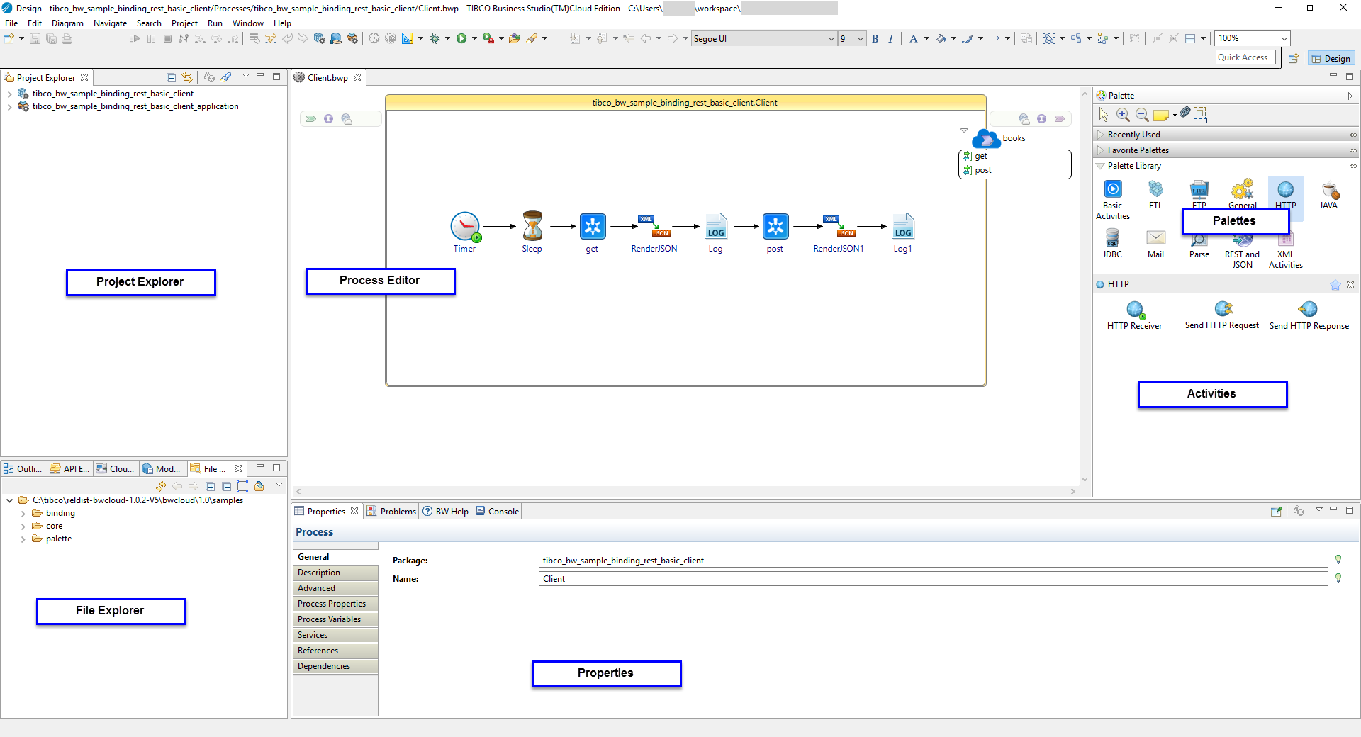Click the zoom in tool in Palette
1361x737 pixels.
(x=1123, y=114)
